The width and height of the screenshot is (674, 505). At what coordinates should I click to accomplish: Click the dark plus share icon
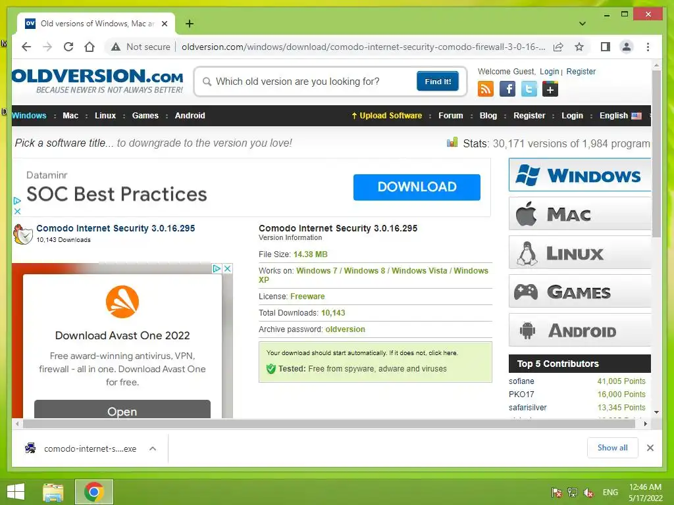[x=550, y=89]
